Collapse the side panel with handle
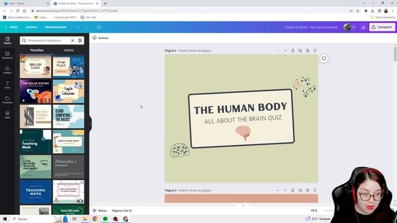The width and height of the screenshot is (397, 223). click(x=91, y=124)
